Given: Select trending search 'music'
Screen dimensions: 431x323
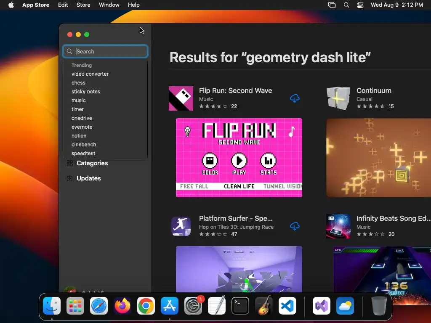Looking at the screenshot, I should (78, 101).
